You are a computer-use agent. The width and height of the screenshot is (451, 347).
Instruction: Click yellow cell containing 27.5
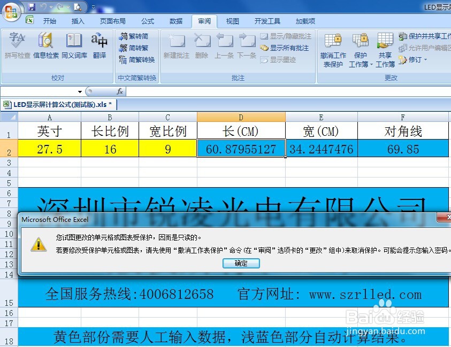pyautogui.click(x=49, y=148)
